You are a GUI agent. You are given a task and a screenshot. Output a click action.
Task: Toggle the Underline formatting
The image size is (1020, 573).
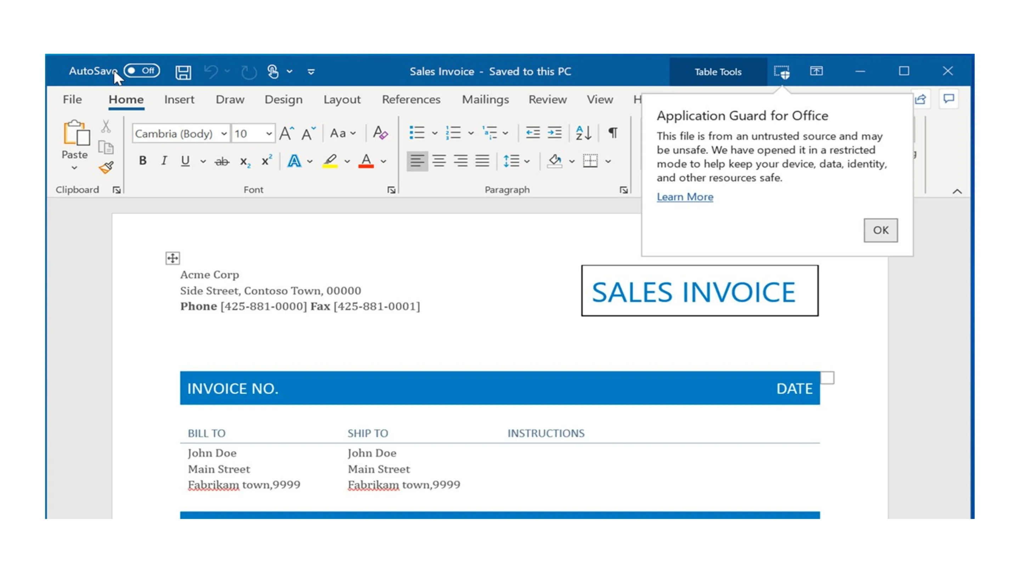[x=185, y=161]
